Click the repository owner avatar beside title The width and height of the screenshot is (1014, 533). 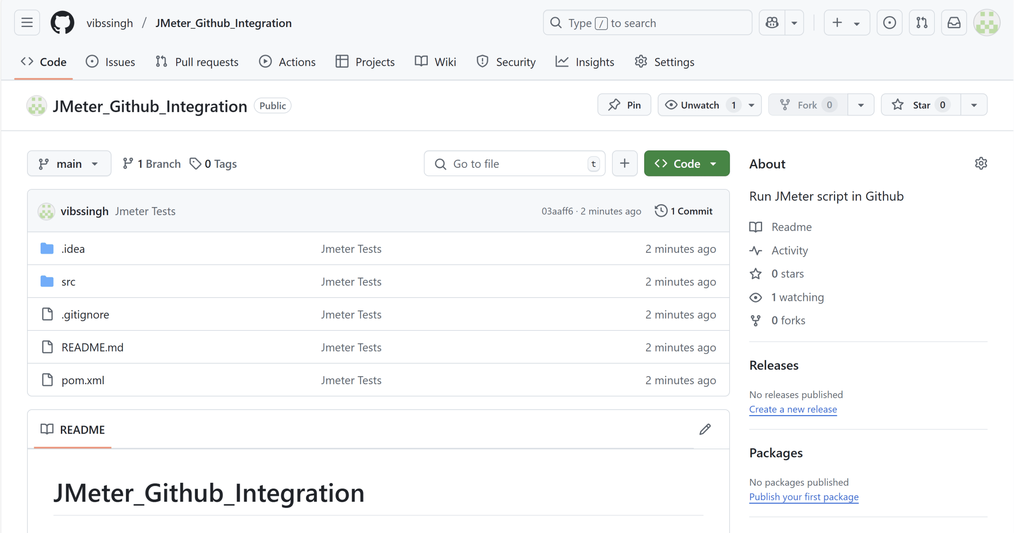click(x=37, y=106)
